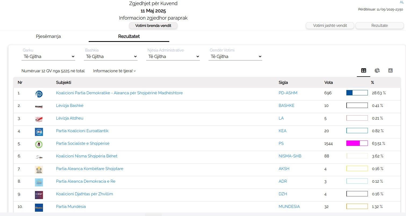The width and height of the screenshot is (406, 216).
Task: Click the Partia Koalicioni Euroatlantik logo
Action: coord(39,132)
